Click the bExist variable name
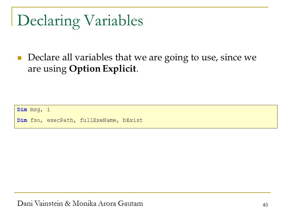 132,120
